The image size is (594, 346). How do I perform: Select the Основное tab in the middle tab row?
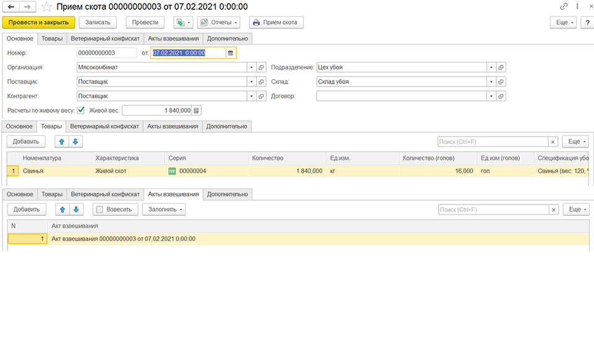19,126
